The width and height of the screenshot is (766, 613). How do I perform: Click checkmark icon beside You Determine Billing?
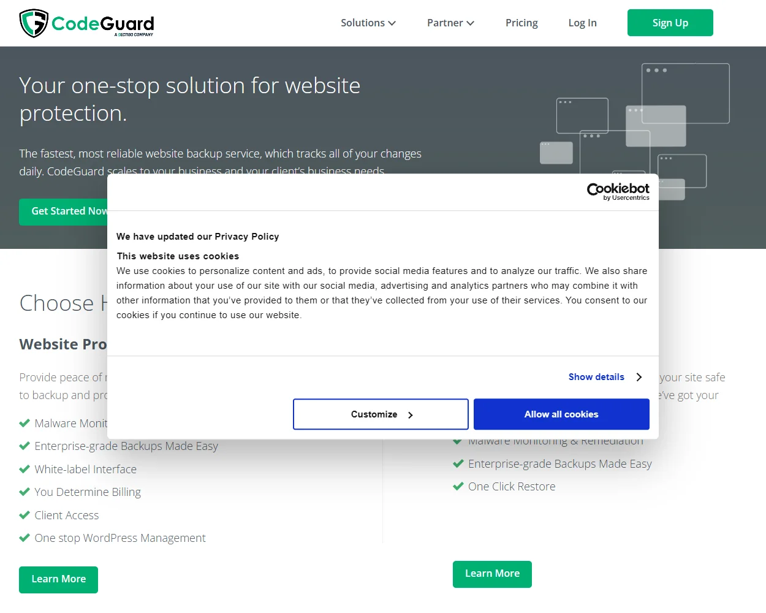(25, 492)
